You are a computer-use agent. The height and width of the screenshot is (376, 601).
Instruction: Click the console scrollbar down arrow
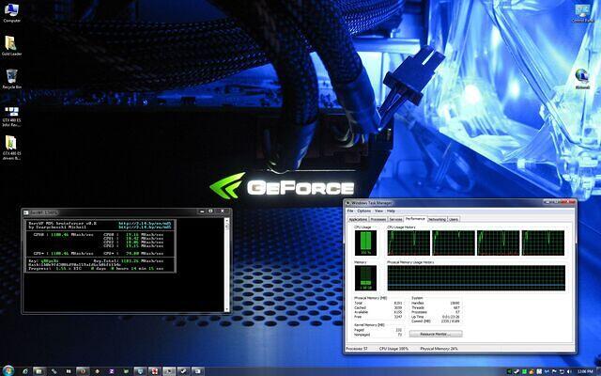tap(226, 309)
